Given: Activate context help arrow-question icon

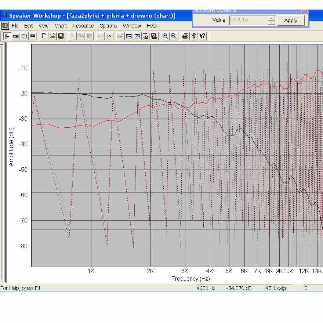Looking at the screenshot, I should pos(202,36).
